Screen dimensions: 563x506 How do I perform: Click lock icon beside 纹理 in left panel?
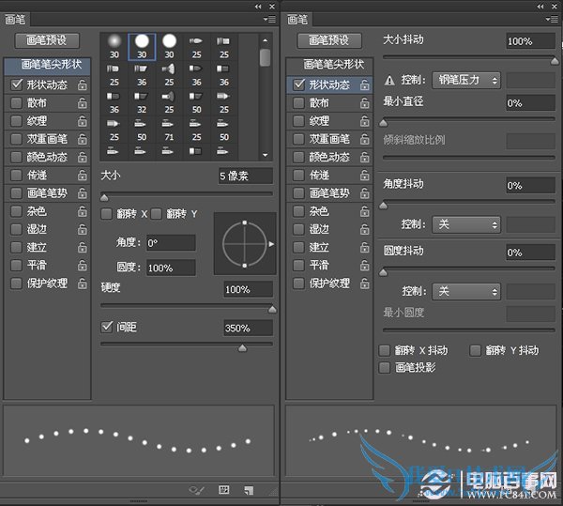point(83,121)
